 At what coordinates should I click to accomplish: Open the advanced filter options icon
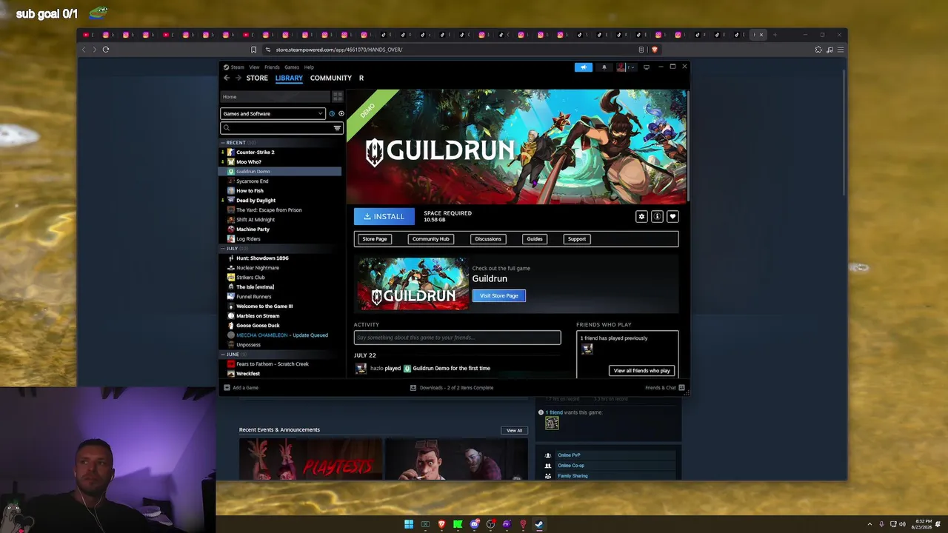pos(337,127)
